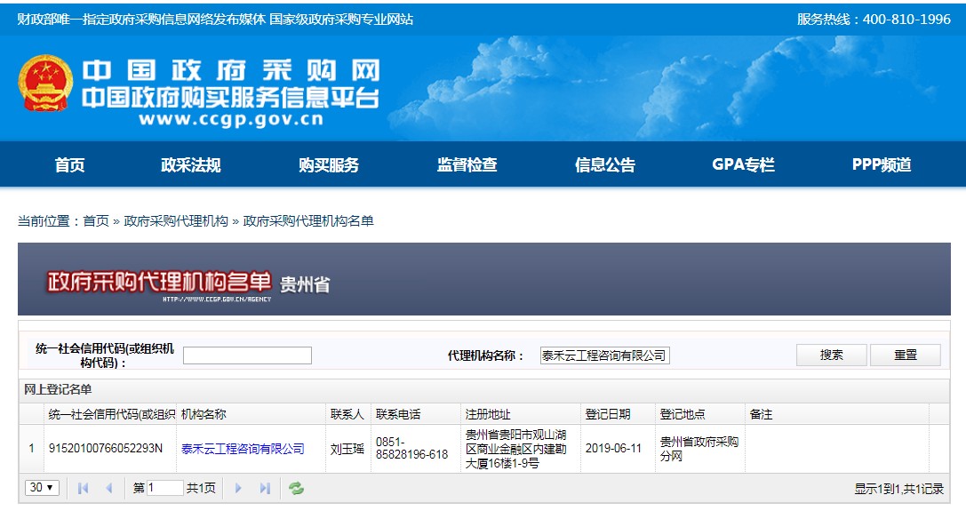966x519 pixels.
Task: Click 备注 column header
Action: [x=836, y=414]
